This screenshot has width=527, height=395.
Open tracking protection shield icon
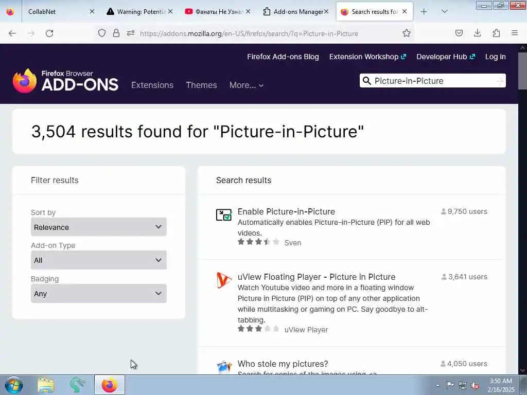click(102, 33)
